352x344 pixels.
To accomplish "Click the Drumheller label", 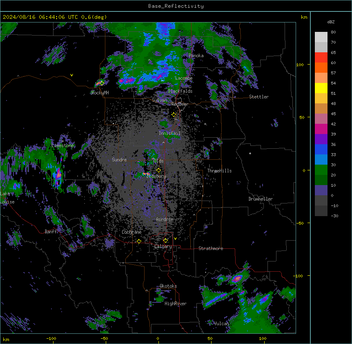I will [261, 199].
